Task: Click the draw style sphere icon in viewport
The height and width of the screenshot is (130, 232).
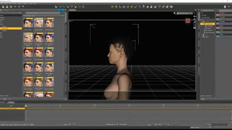Action: (x=175, y=13)
